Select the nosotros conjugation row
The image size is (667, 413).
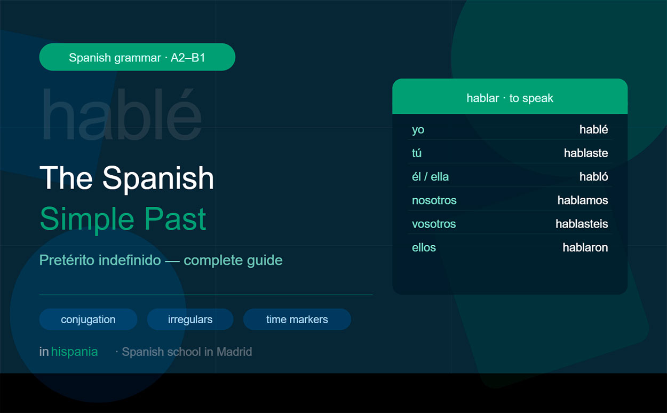click(434, 200)
